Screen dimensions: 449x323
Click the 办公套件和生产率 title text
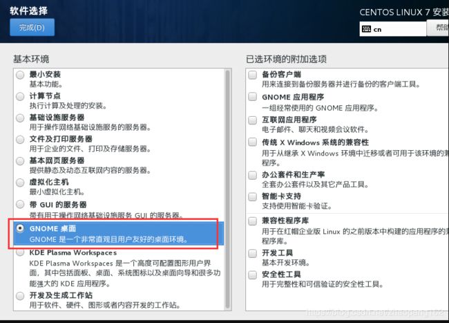coord(293,174)
